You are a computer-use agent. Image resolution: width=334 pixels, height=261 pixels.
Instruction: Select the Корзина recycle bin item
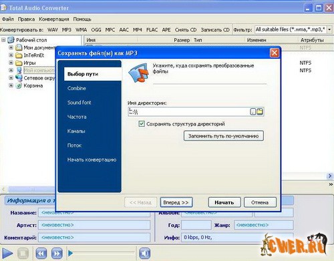pyautogui.click(x=33, y=85)
